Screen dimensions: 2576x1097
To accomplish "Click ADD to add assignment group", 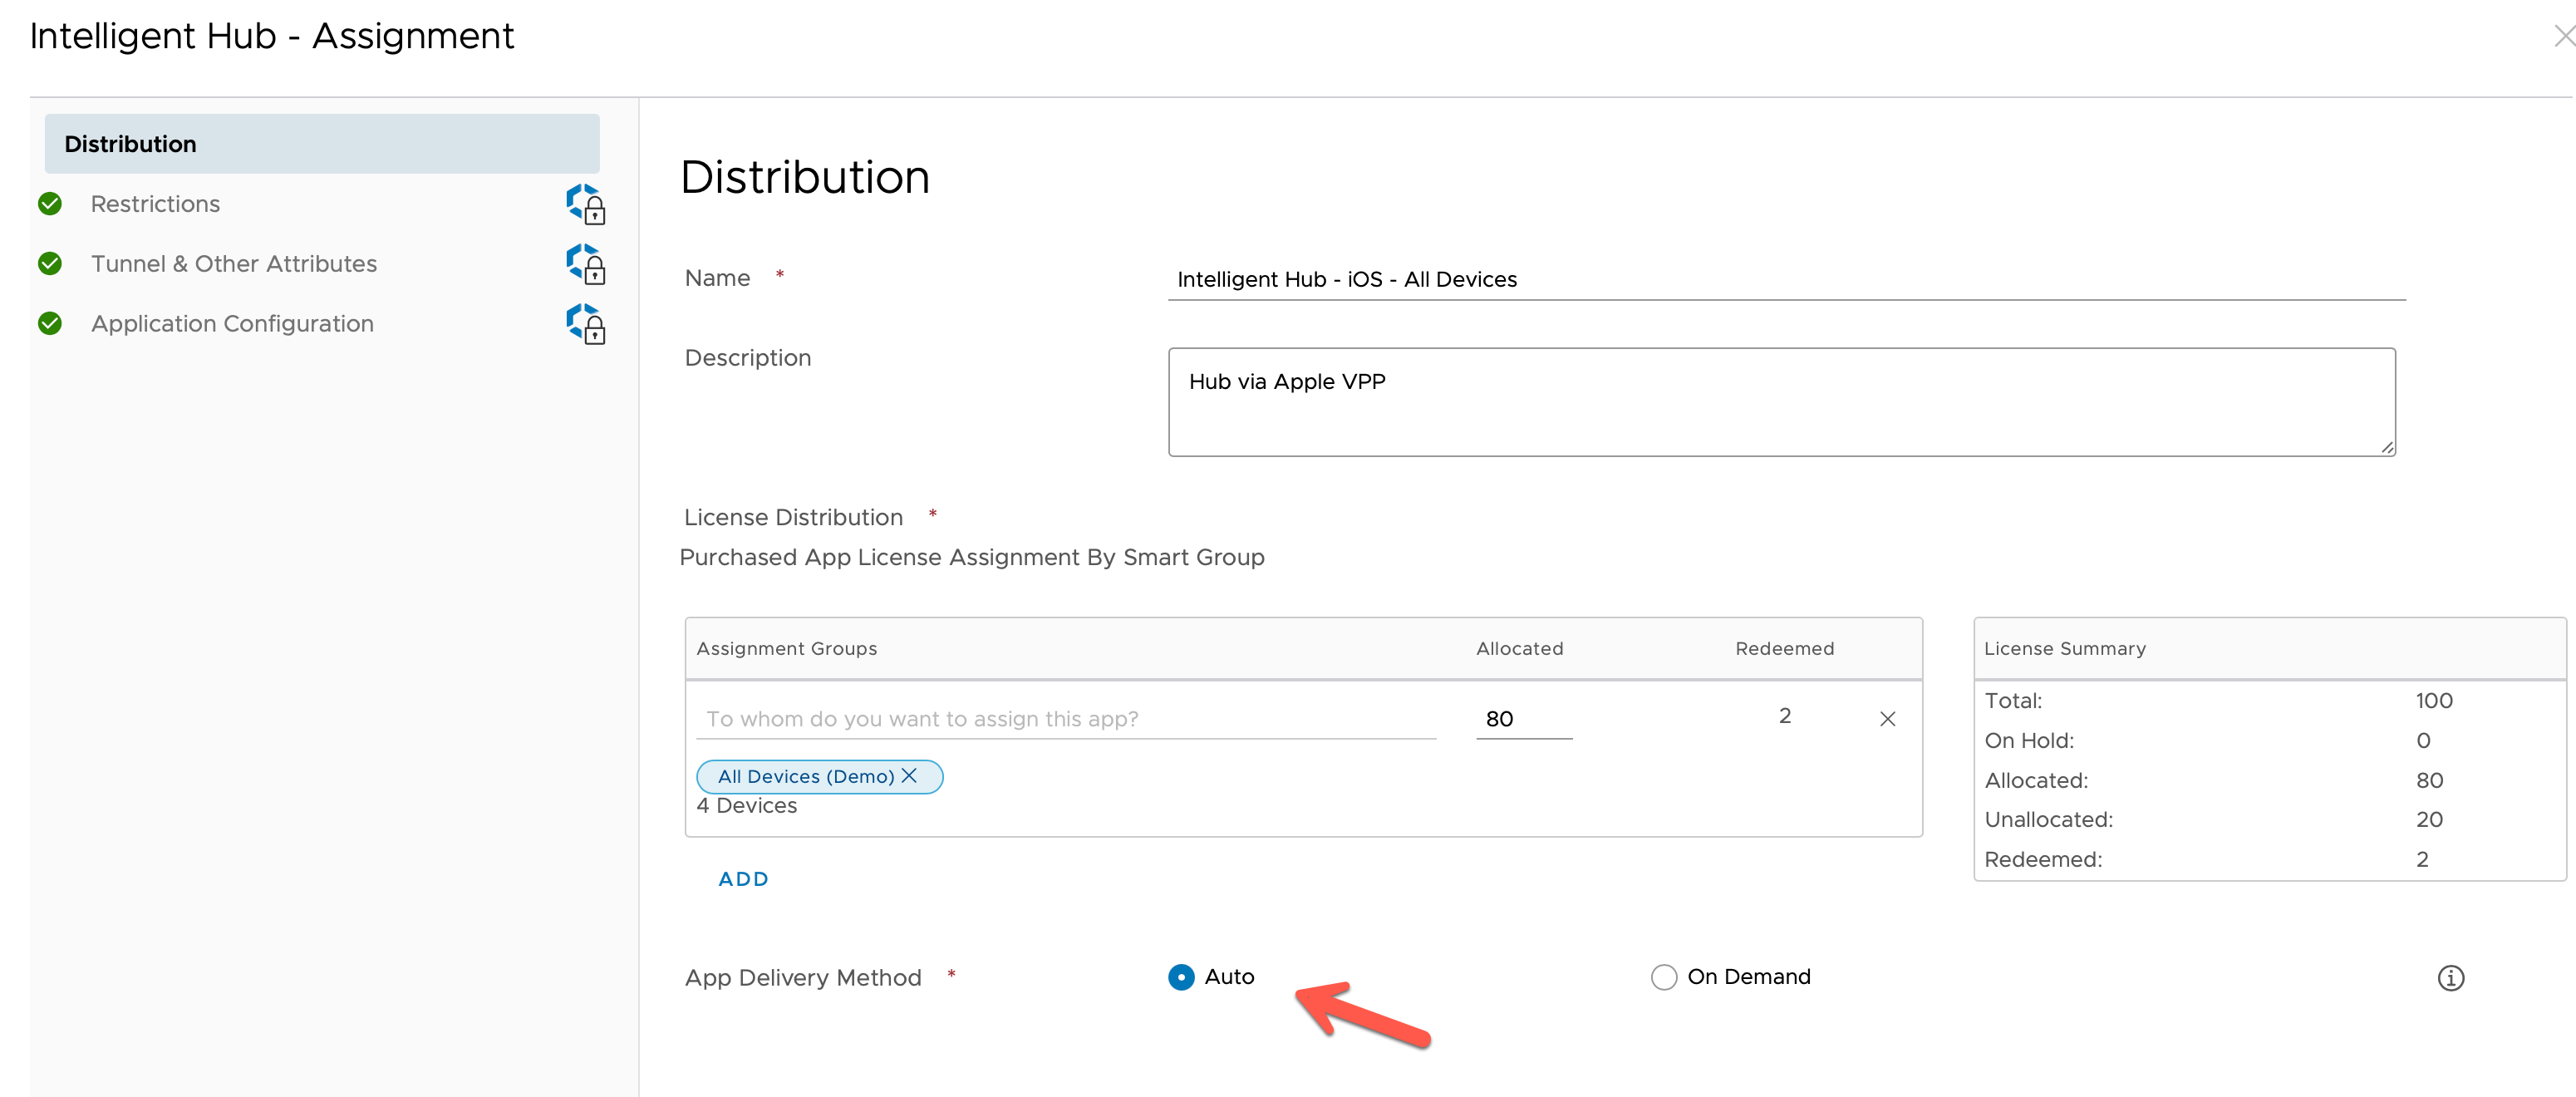I will point(743,879).
